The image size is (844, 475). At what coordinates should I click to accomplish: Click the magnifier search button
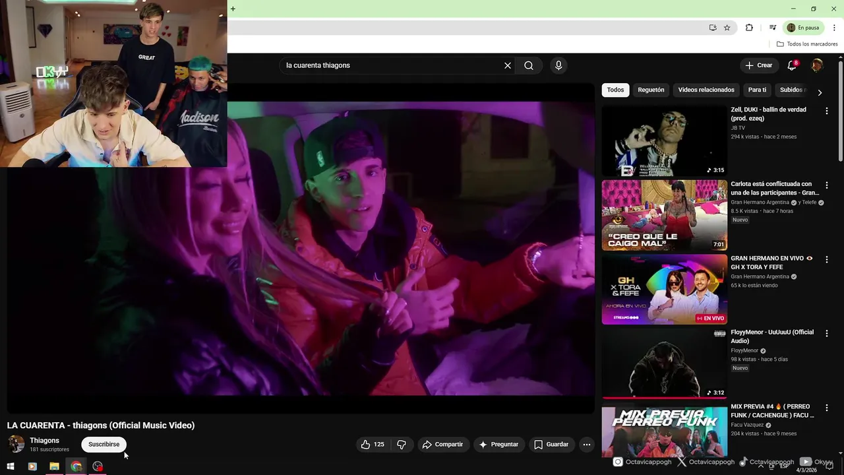point(529,65)
